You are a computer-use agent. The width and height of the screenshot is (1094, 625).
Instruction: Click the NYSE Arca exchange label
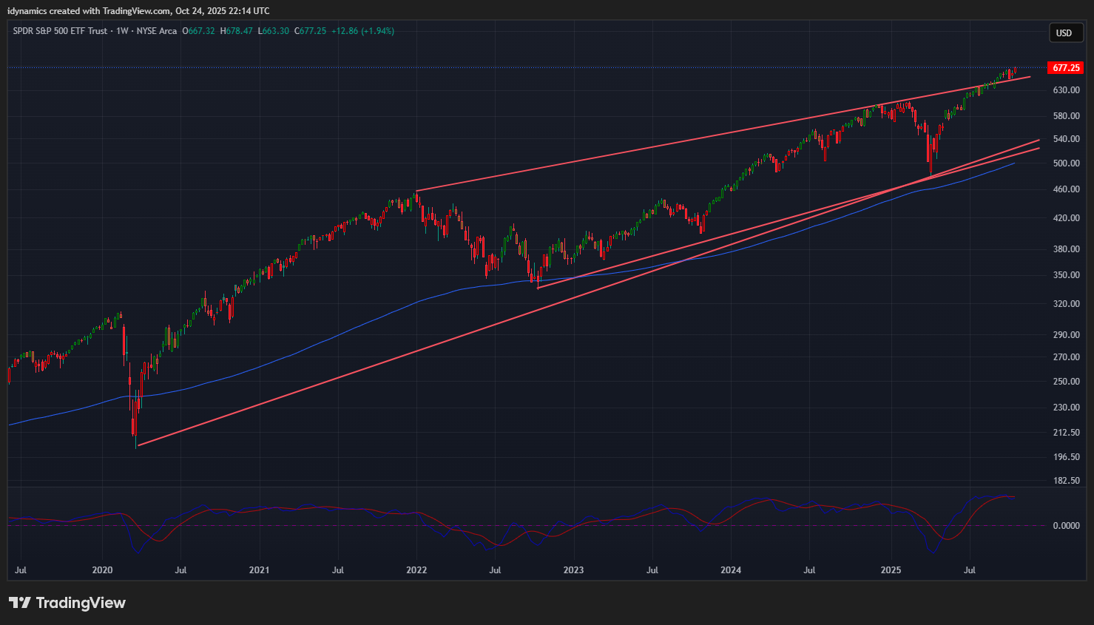[x=157, y=31]
